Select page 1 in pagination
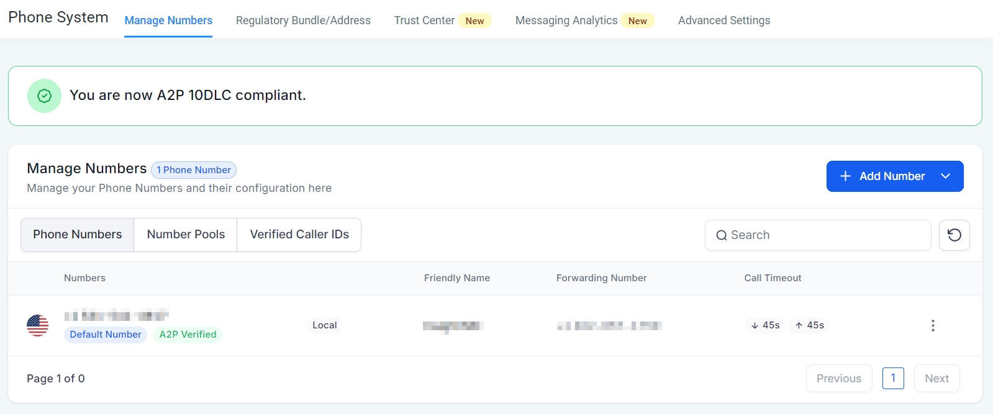 point(893,379)
